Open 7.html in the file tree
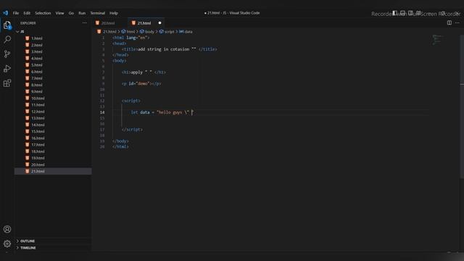This screenshot has height=261, width=464. tap(37, 78)
